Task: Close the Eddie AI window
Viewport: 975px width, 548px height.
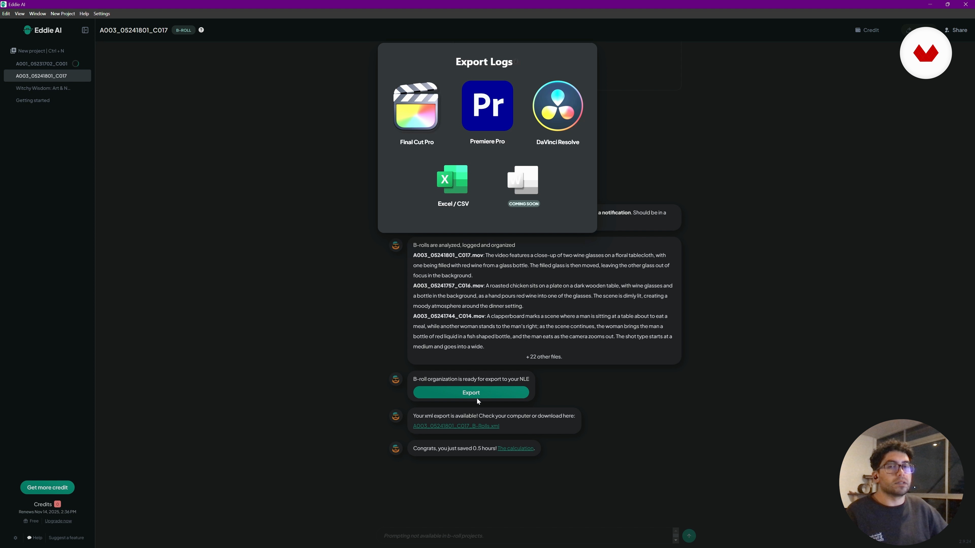Action: [966, 4]
